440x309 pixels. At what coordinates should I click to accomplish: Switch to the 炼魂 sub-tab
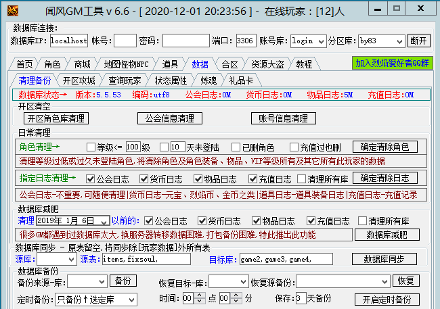coord(208,80)
